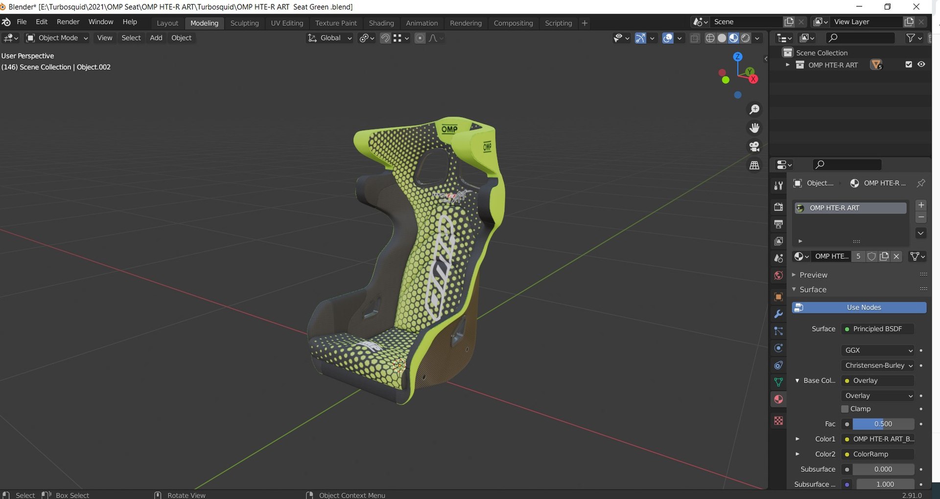
Task: Switch to the UV Editing workspace tab
Action: 287,23
